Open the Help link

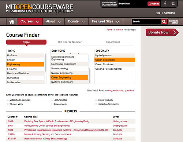[158, 13]
